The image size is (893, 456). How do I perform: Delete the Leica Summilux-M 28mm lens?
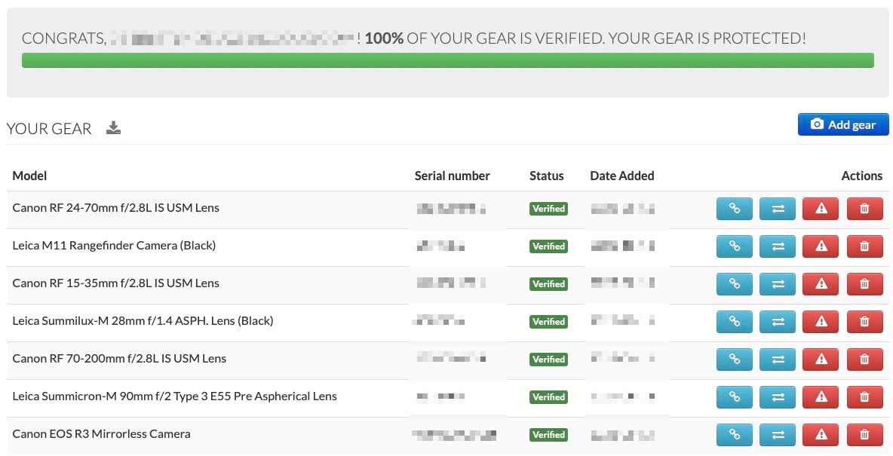(864, 322)
